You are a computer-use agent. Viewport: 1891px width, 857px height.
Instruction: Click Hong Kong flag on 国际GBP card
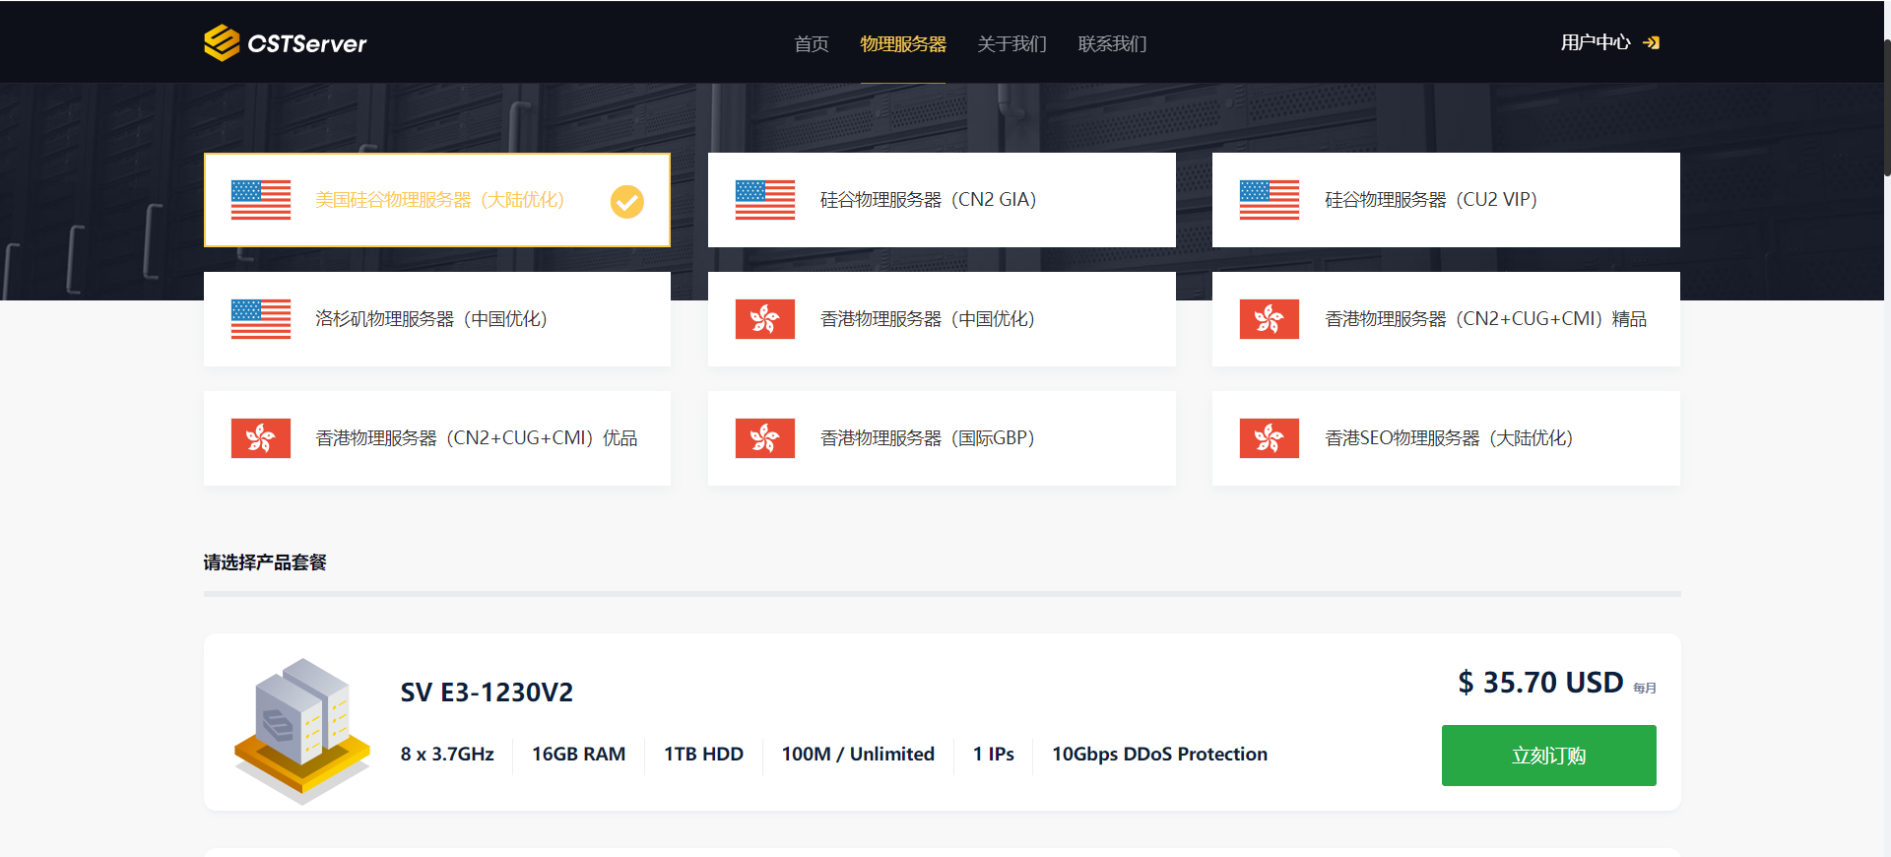pos(765,438)
